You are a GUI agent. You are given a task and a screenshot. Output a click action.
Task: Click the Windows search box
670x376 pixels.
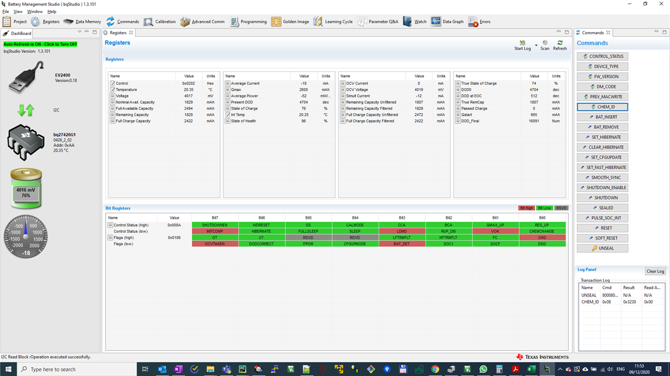[76, 369]
